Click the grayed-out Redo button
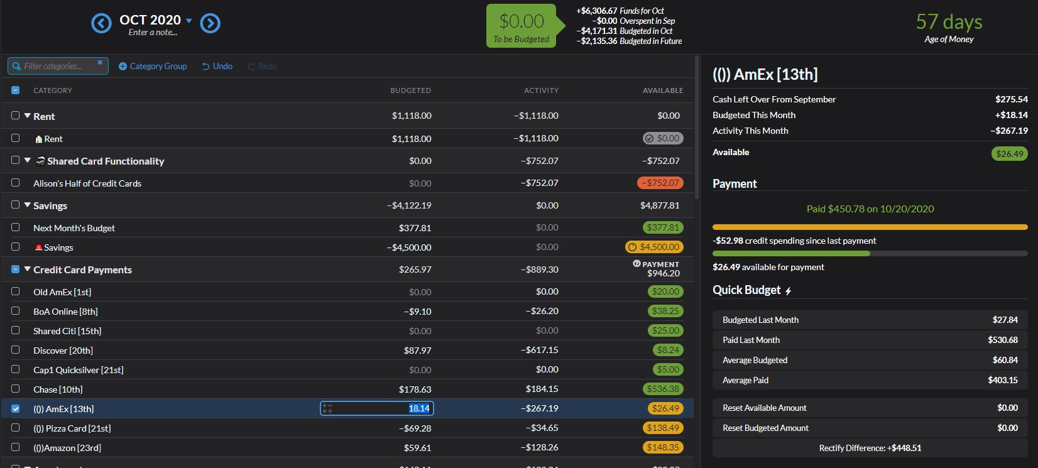This screenshot has height=468, width=1038. pos(262,66)
